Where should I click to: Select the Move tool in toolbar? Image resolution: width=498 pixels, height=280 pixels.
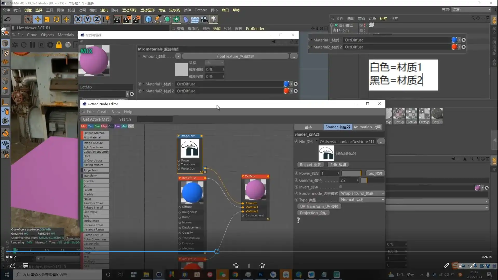coord(38,19)
